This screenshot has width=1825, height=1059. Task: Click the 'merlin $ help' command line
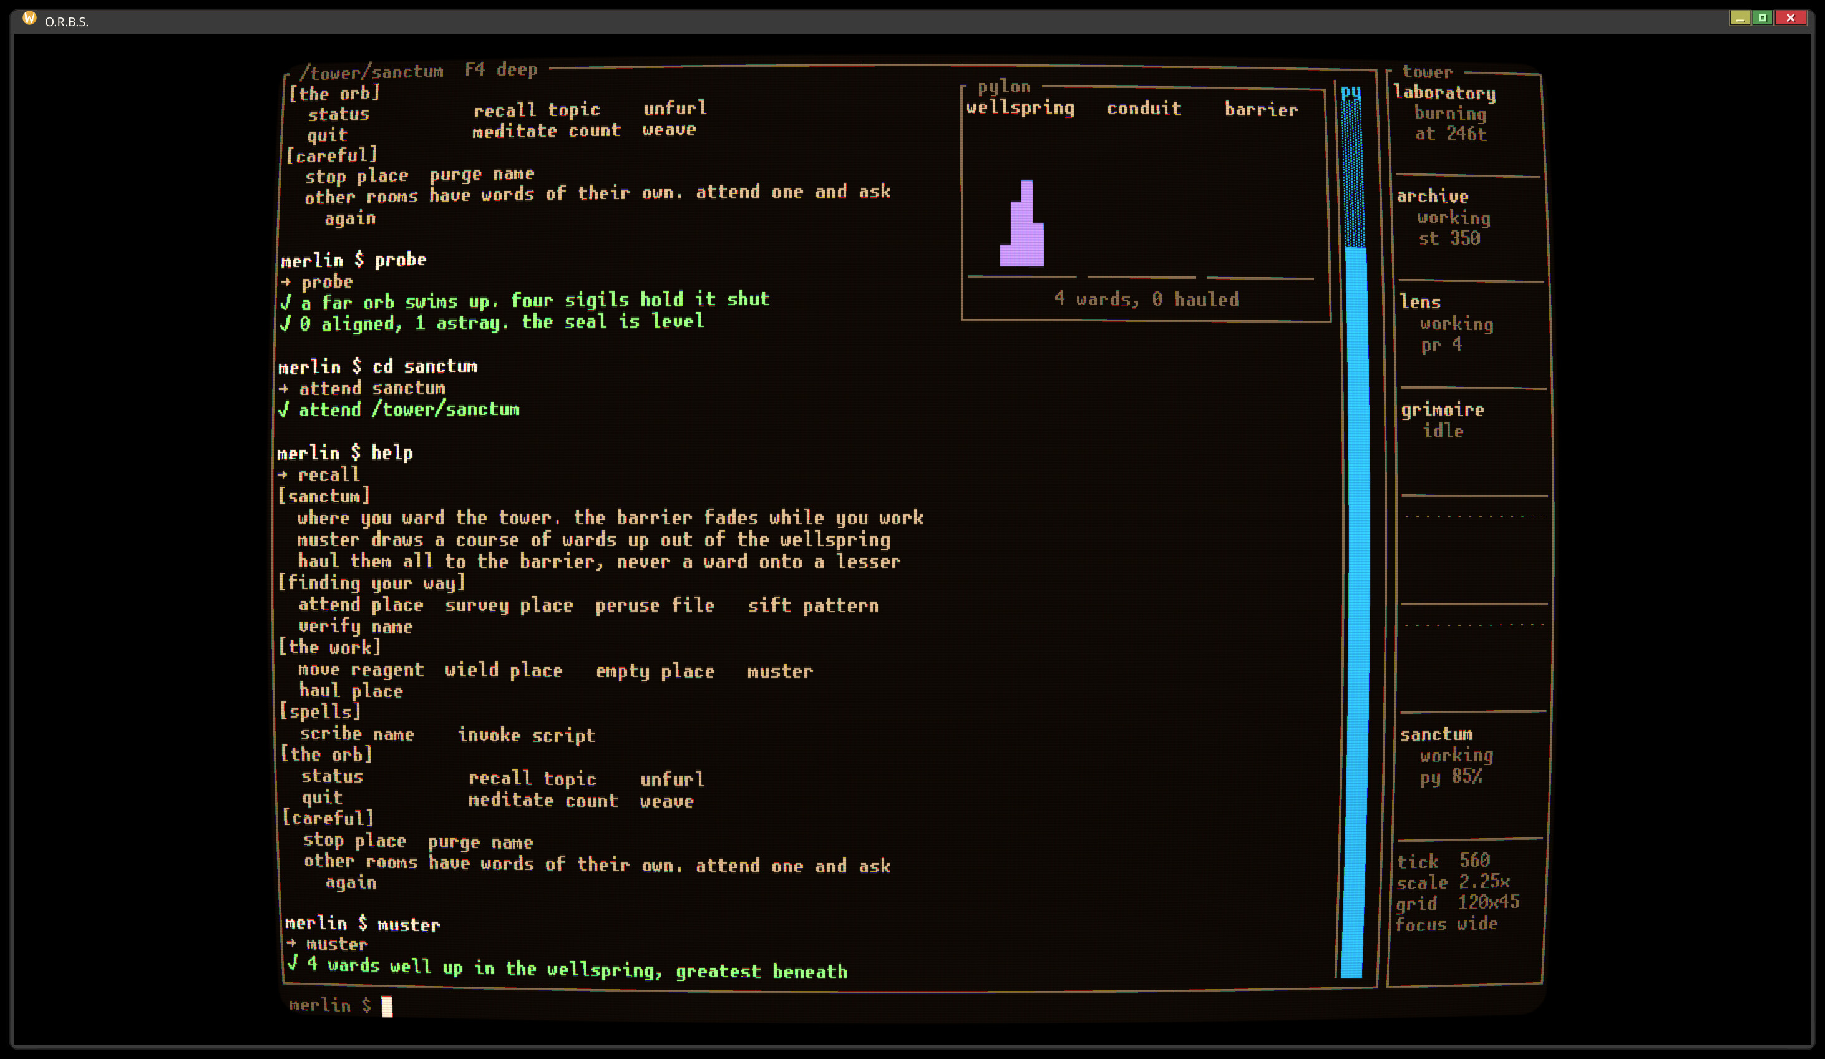pos(344,454)
